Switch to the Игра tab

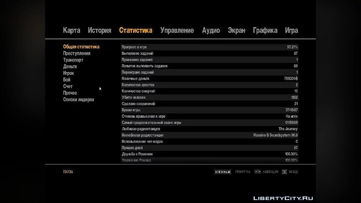292,30
